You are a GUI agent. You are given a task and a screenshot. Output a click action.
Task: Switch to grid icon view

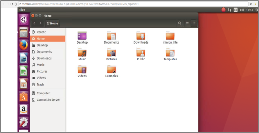point(194,23)
